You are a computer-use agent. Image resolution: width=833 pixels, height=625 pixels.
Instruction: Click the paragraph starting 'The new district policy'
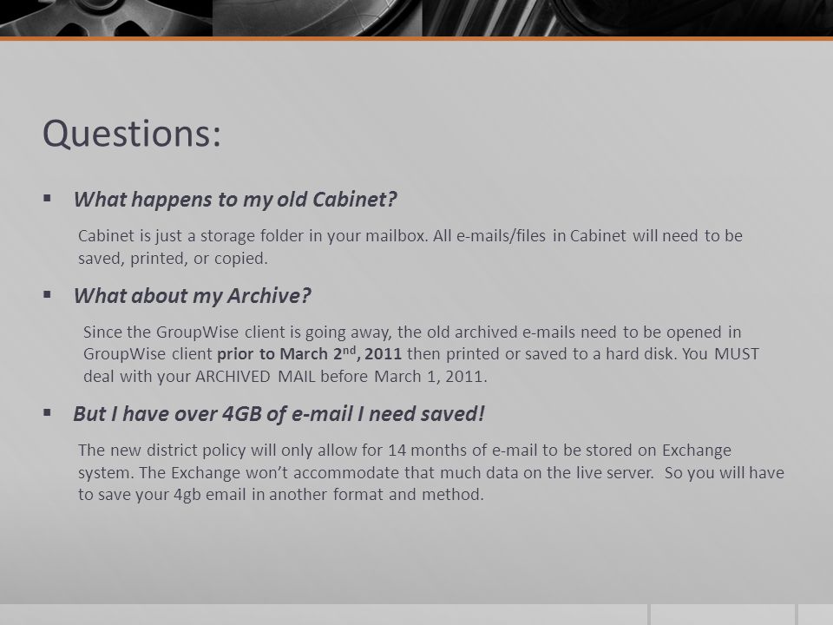(431, 472)
